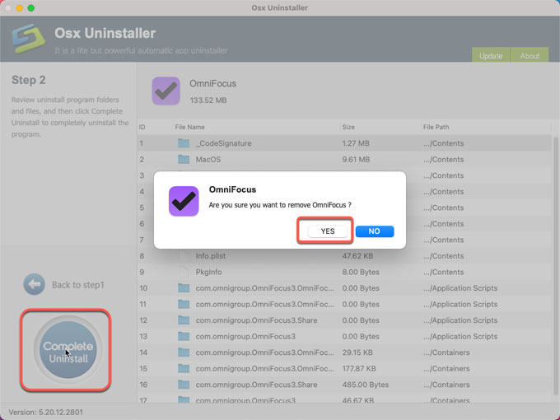The width and height of the screenshot is (560, 420).
Task: Select the Info.plist file icon
Action: pos(184,256)
